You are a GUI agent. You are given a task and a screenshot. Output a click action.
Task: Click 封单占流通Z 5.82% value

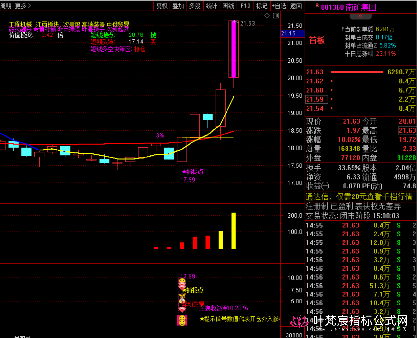[x=388, y=46]
